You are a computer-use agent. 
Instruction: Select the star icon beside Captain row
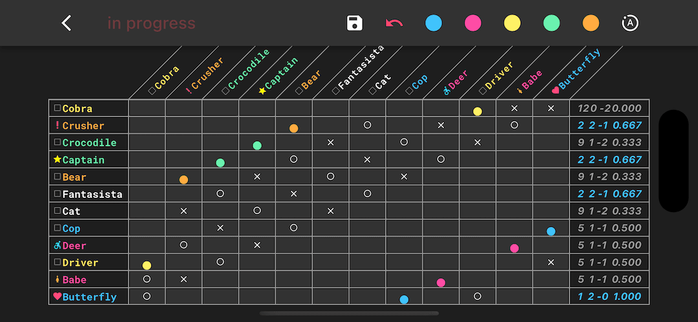tap(57, 159)
